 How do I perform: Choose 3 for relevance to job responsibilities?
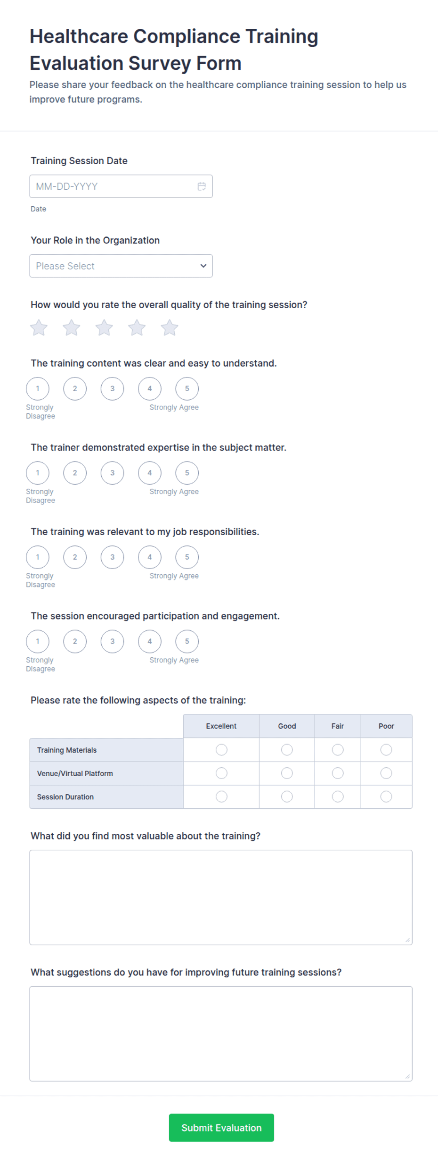[112, 557]
